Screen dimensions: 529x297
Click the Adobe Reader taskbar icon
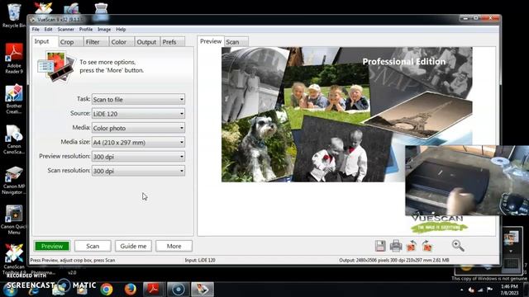[153, 290]
